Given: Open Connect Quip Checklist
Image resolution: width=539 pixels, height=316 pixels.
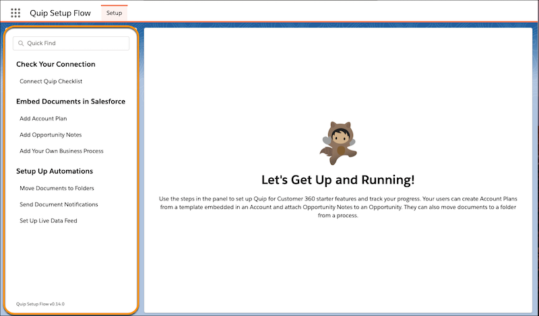Looking at the screenshot, I should pyautogui.click(x=51, y=81).
